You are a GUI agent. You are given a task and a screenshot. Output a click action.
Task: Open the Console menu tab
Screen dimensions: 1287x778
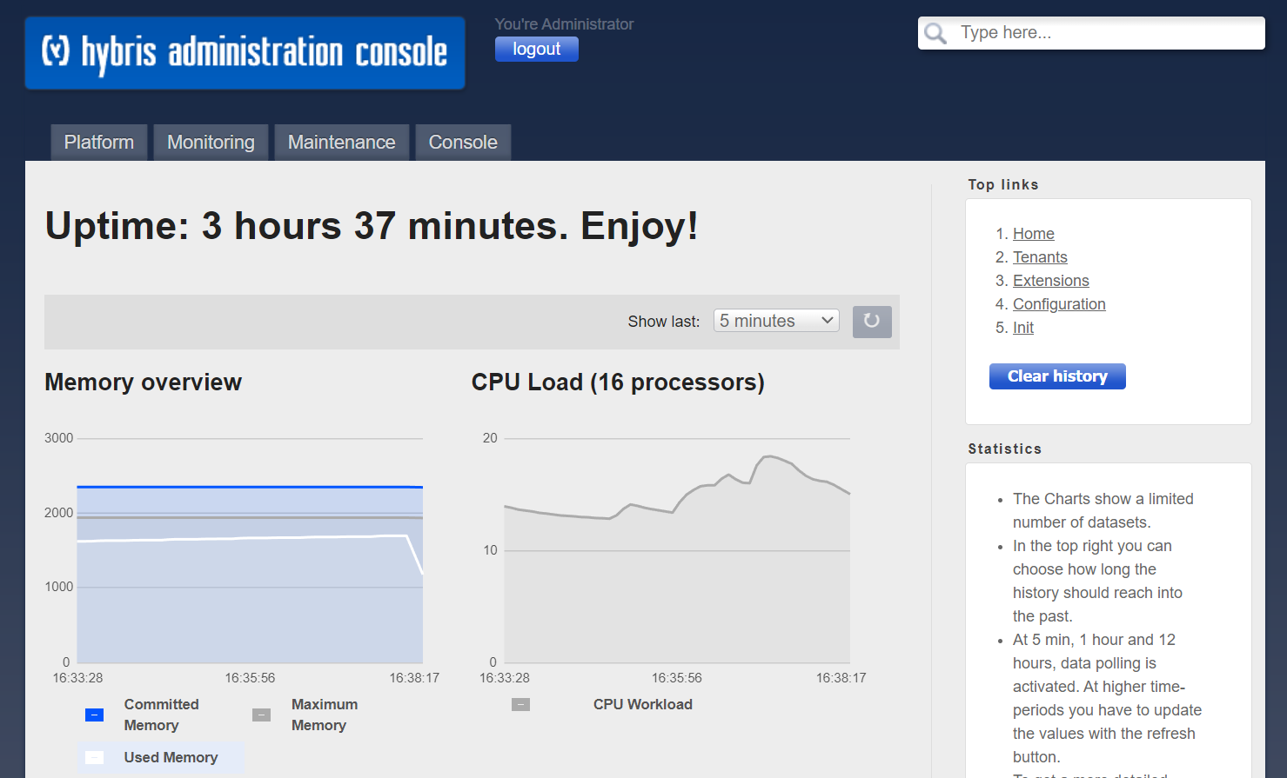[463, 143]
